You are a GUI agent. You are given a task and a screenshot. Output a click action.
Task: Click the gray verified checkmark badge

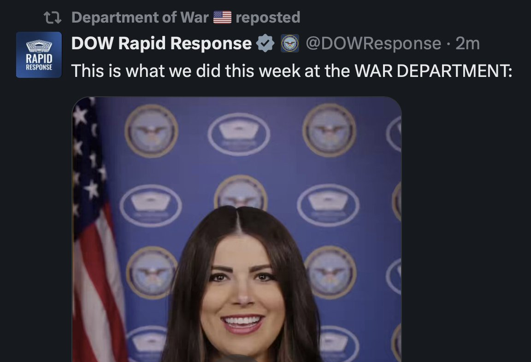[265, 43]
